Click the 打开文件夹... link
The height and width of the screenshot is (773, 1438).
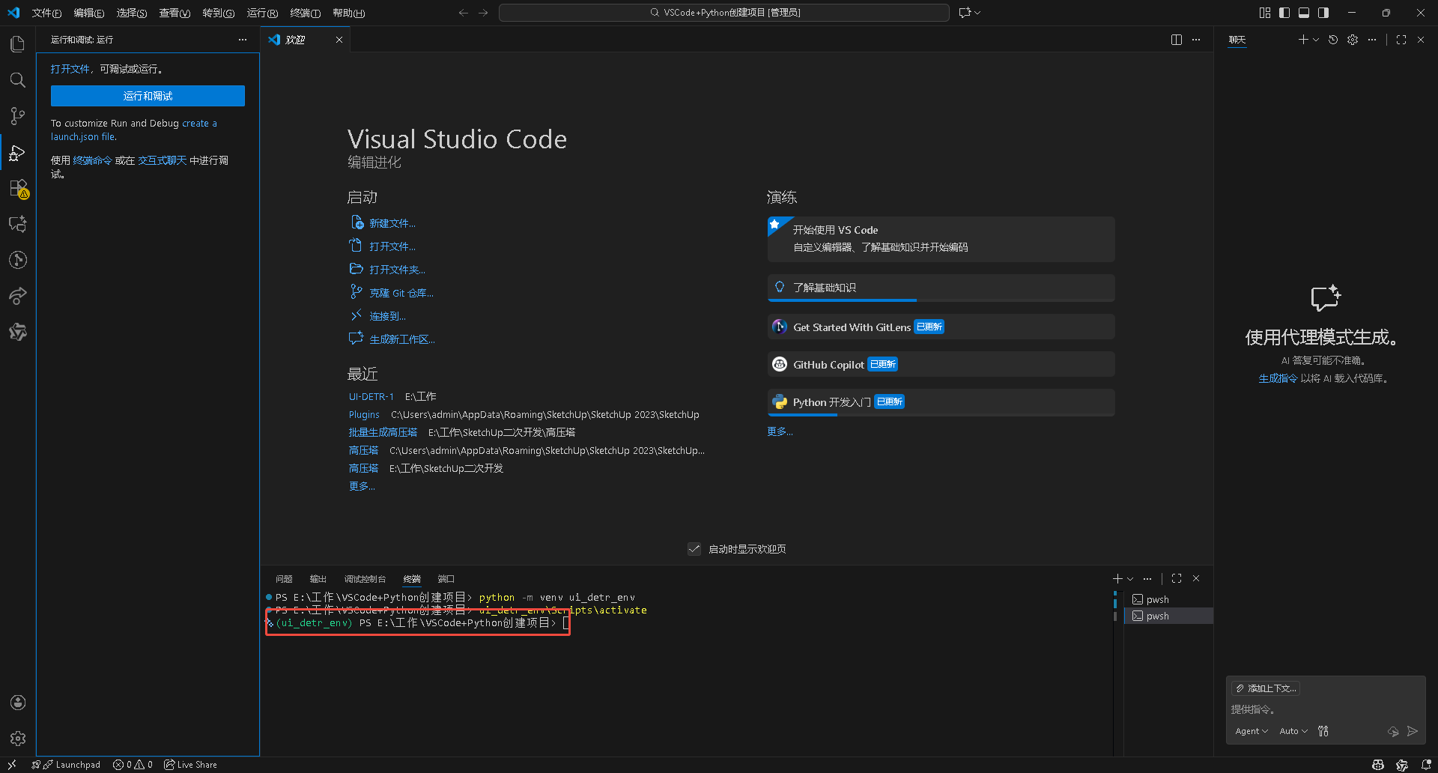(x=397, y=270)
